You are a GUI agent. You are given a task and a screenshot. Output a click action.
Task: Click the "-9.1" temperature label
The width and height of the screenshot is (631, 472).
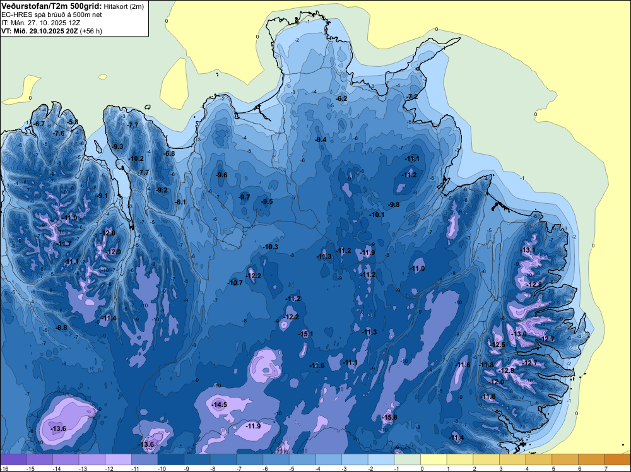pos(102,196)
